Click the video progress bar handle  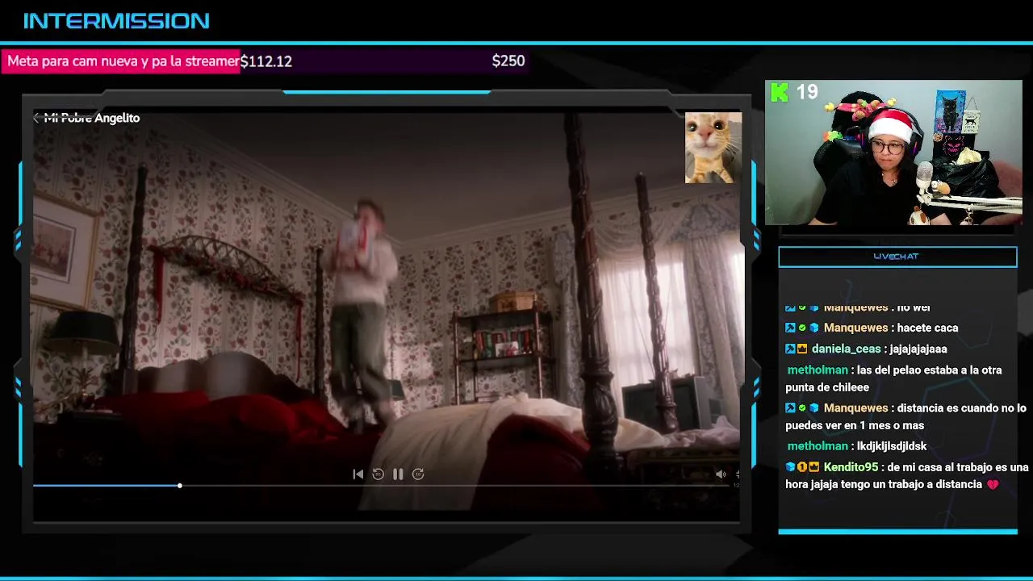179,486
